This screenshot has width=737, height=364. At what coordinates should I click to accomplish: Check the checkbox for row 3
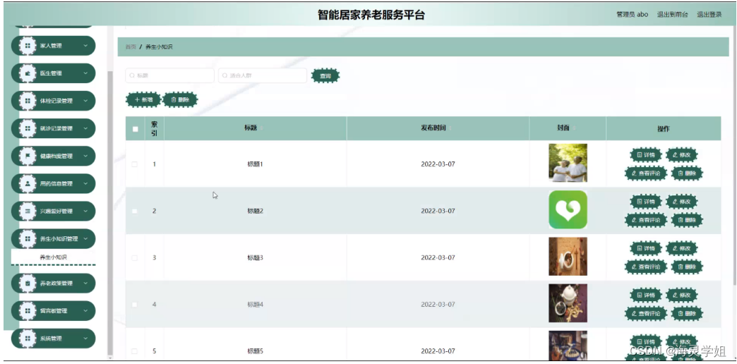coord(135,258)
